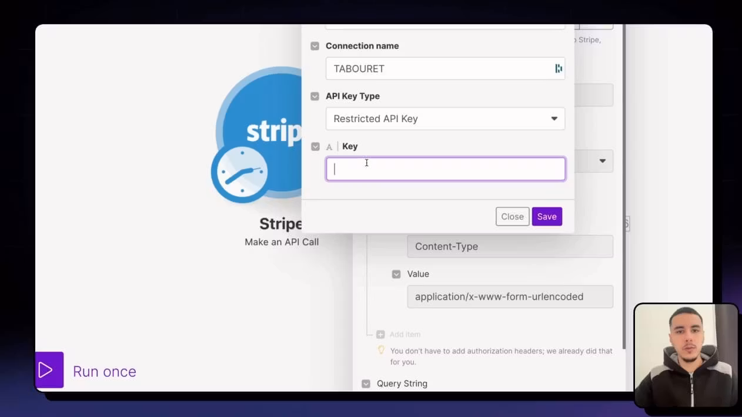
Task: Toggle the Connection name field toggle
Action: (x=315, y=46)
